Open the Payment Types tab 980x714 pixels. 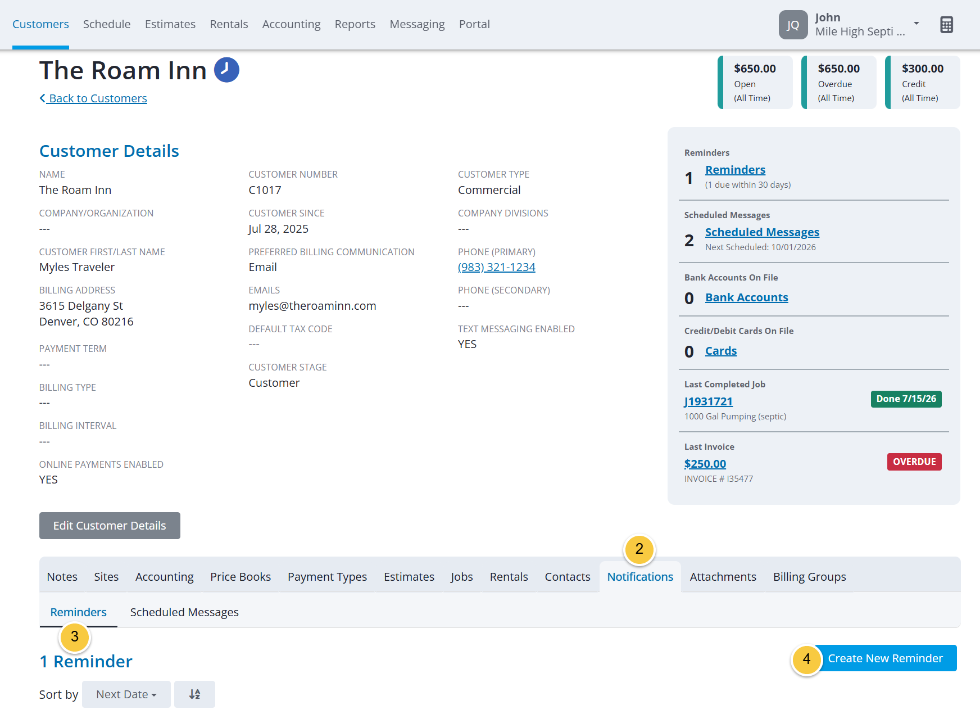[x=327, y=577]
